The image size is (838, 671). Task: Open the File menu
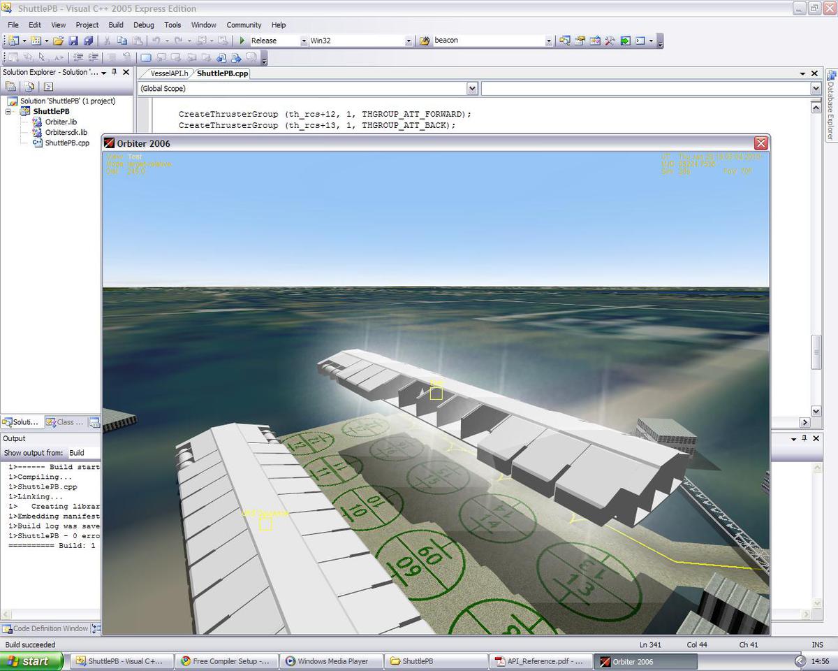(x=13, y=24)
